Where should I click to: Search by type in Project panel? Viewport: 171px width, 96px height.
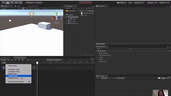[x=87, y=8]
